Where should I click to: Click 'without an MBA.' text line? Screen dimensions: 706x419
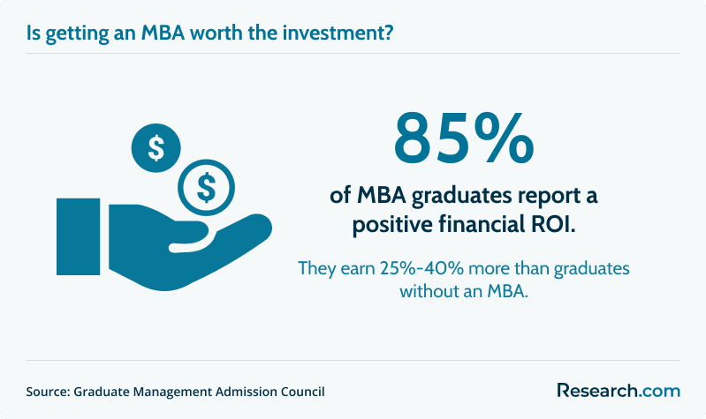click(464, 291)
